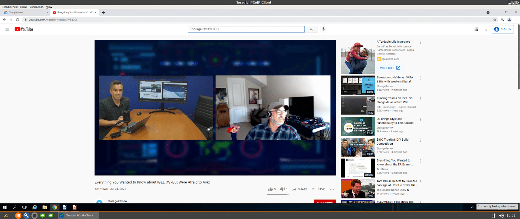The image size is (520, 219).
Task: Open File Explorer from taskbar
Action: pos(45,207)
